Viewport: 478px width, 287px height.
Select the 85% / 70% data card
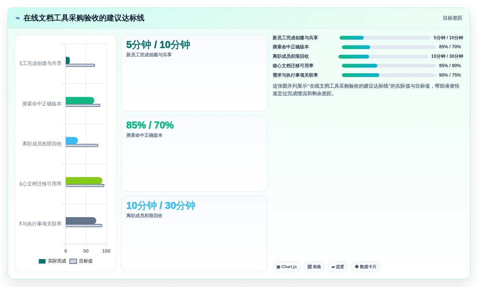[194, 154]
